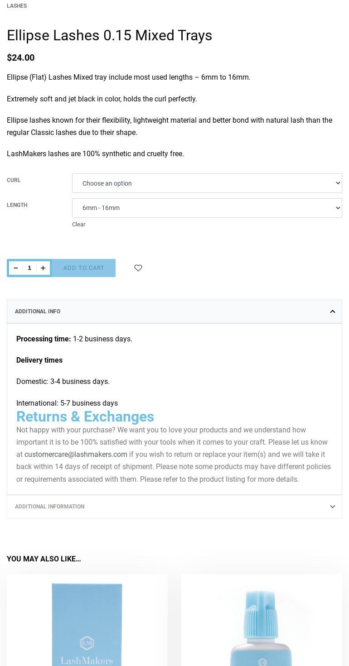The height and width of the screenshot is (666, 349).
Task: Click the customercare@lashmakers.com email link
Action: 76,454
